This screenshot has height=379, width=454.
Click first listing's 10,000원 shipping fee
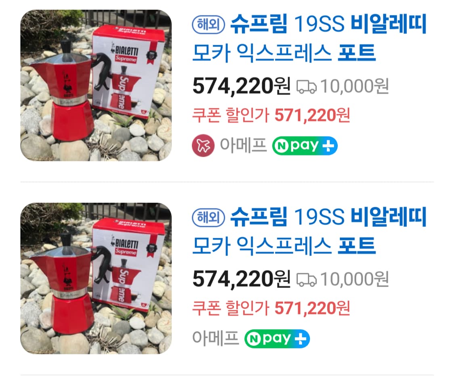(x=354, y=86)
